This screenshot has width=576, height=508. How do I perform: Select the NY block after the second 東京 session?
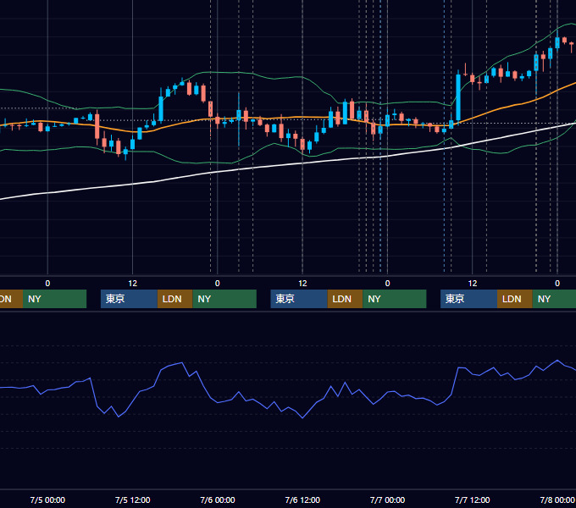click(x=395, y=299)
